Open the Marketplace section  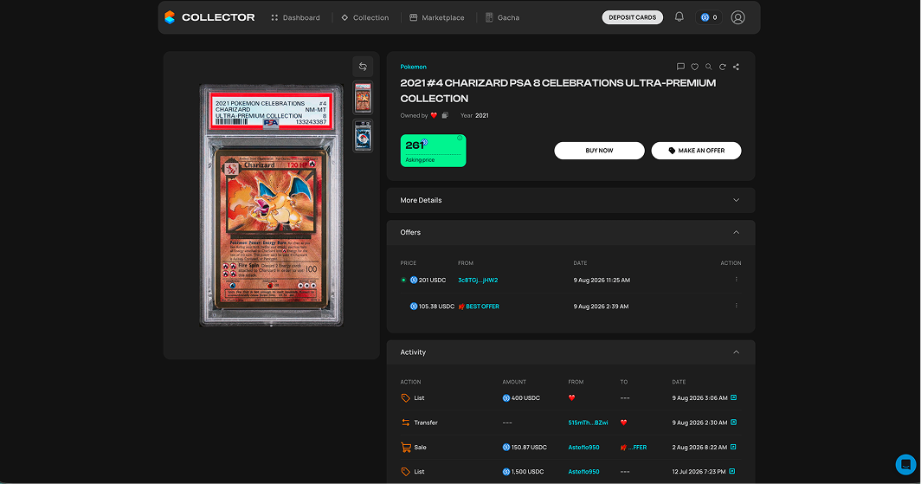436,17
